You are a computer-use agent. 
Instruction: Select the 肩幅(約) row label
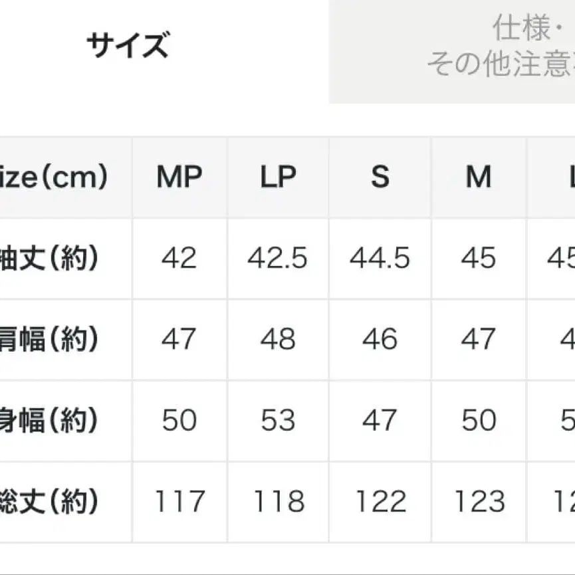pos(53,340)
